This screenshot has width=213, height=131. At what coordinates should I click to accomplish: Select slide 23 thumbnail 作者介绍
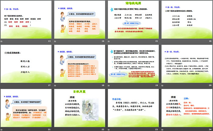click(133, 108)
